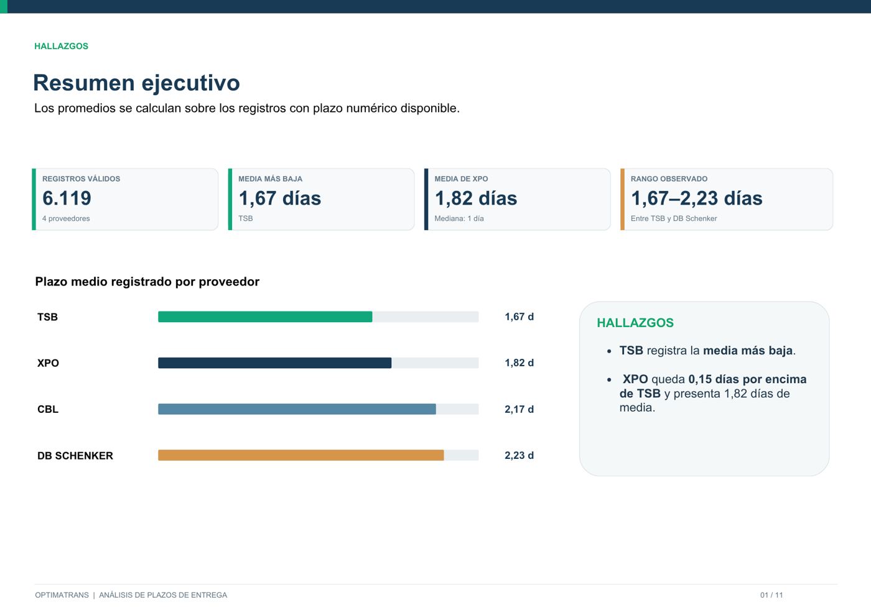Click the 'Resumen ejecutivo' title
The height and width of the screenshot is (615, 871).
(136, 83)
